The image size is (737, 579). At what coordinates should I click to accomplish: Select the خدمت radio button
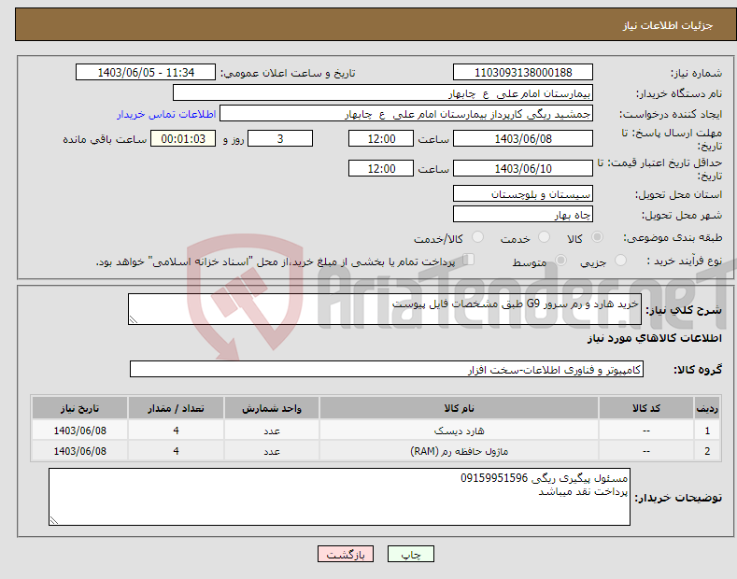point(544,237)
